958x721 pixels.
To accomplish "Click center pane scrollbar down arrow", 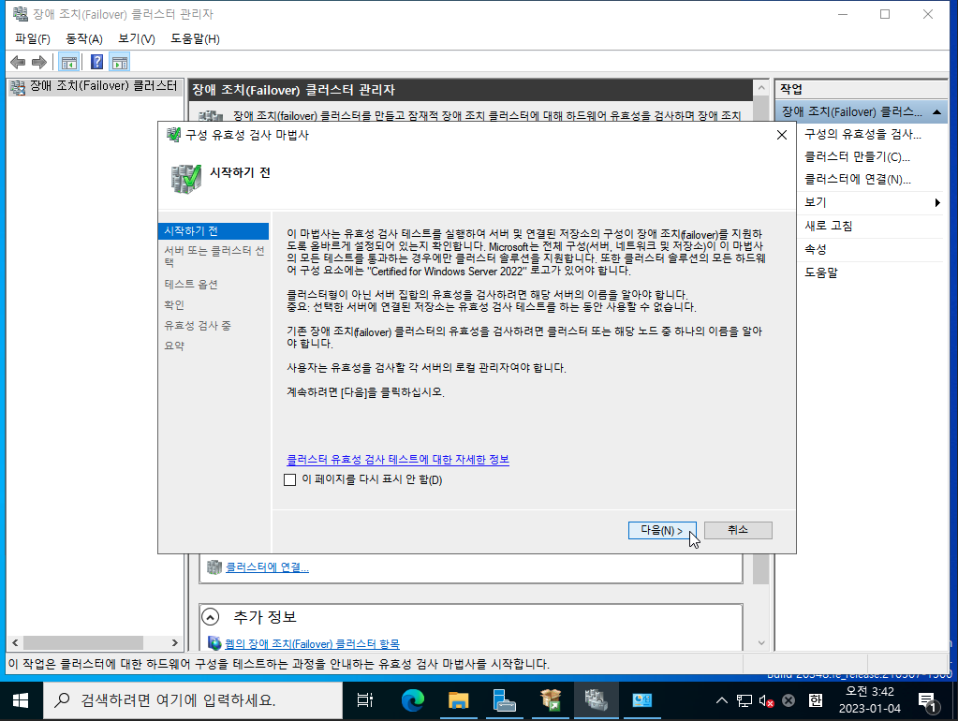I will tap(761, 642).
